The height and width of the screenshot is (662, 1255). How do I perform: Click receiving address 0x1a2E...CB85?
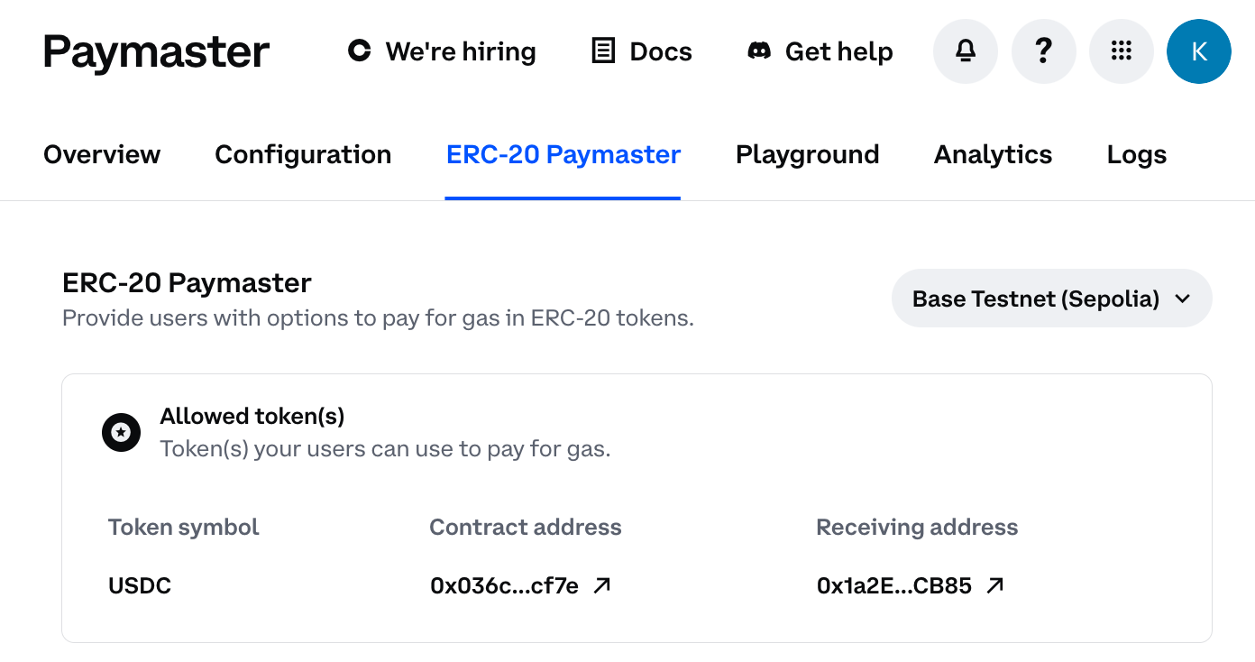pyautogui.click(x=893, y=585)
